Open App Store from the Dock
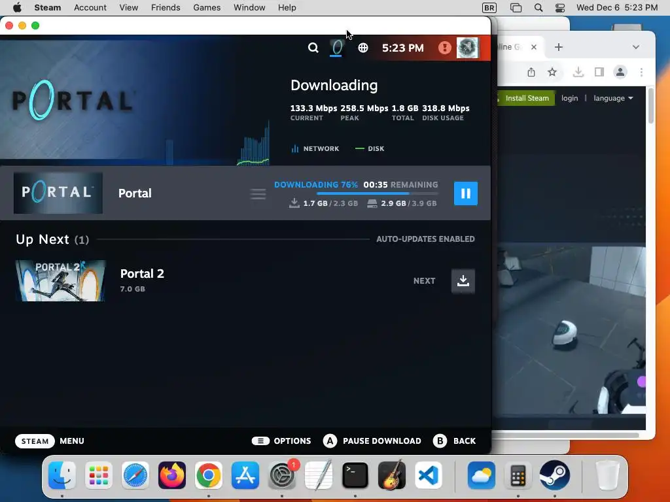 point(245,475)
